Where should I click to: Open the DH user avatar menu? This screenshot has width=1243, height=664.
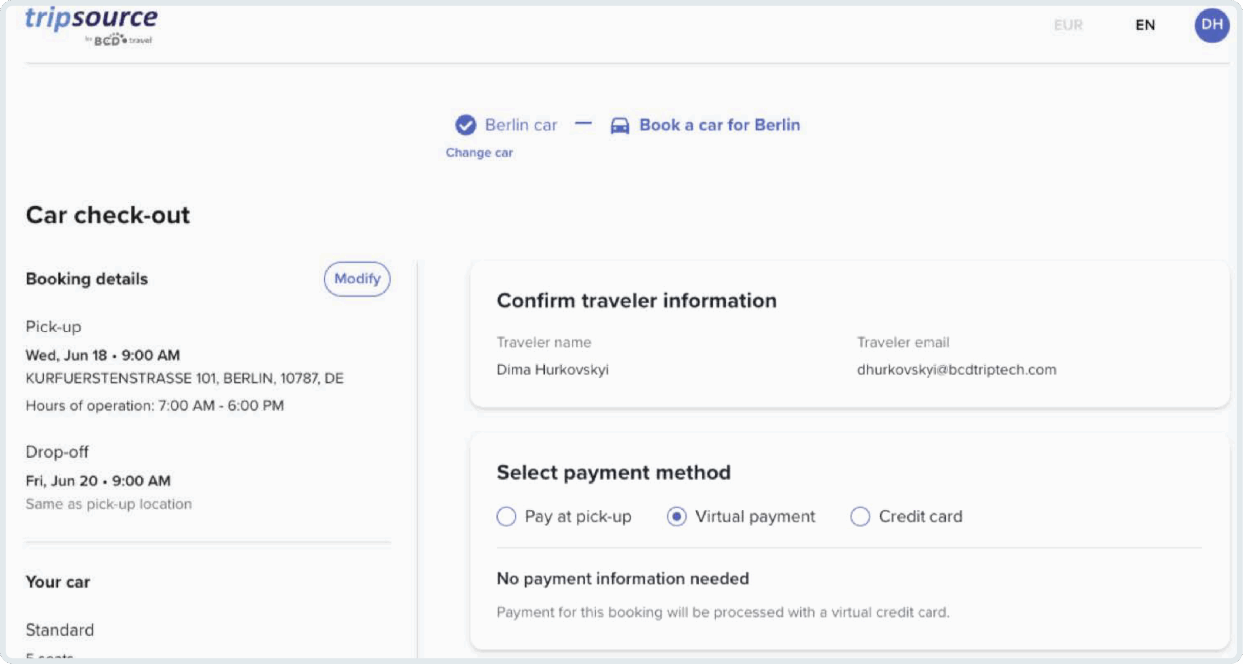tap(1211, 25)
